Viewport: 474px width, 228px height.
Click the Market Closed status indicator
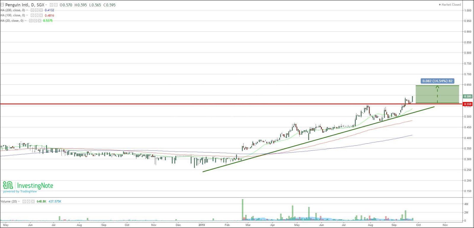[450, 4]
